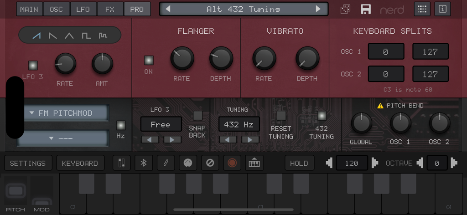Edit OSC 2 high split value 127
This screenshot has height=215, width=467.
(431, 74)
